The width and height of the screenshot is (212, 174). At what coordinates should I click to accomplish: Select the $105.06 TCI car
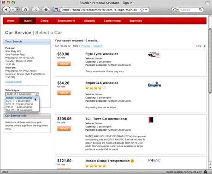point(64,128)
